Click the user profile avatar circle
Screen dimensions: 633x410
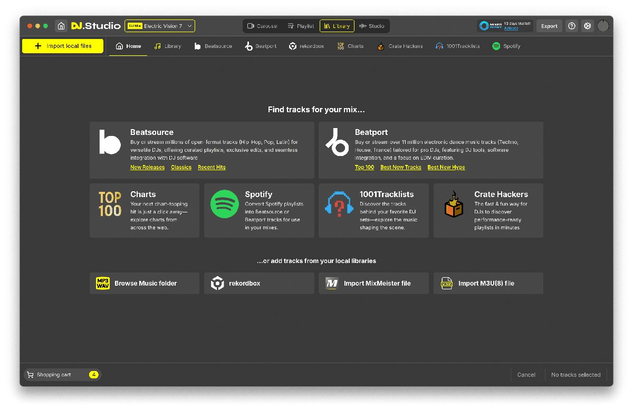(603, 26)
